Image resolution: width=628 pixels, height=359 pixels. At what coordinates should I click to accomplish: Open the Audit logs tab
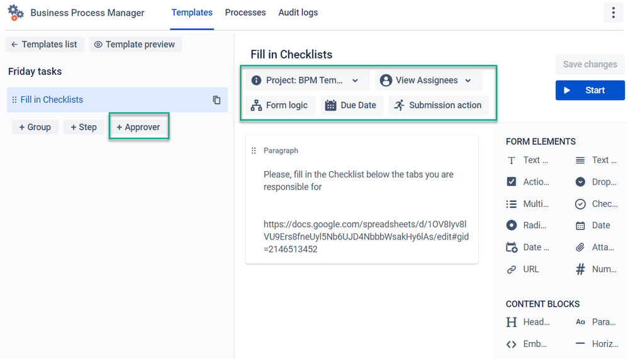298,13
